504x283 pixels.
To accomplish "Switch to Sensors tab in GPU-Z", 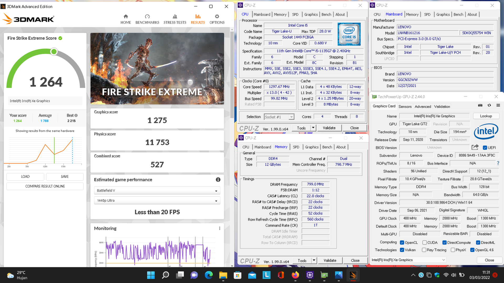I will (x=405, y=106).
